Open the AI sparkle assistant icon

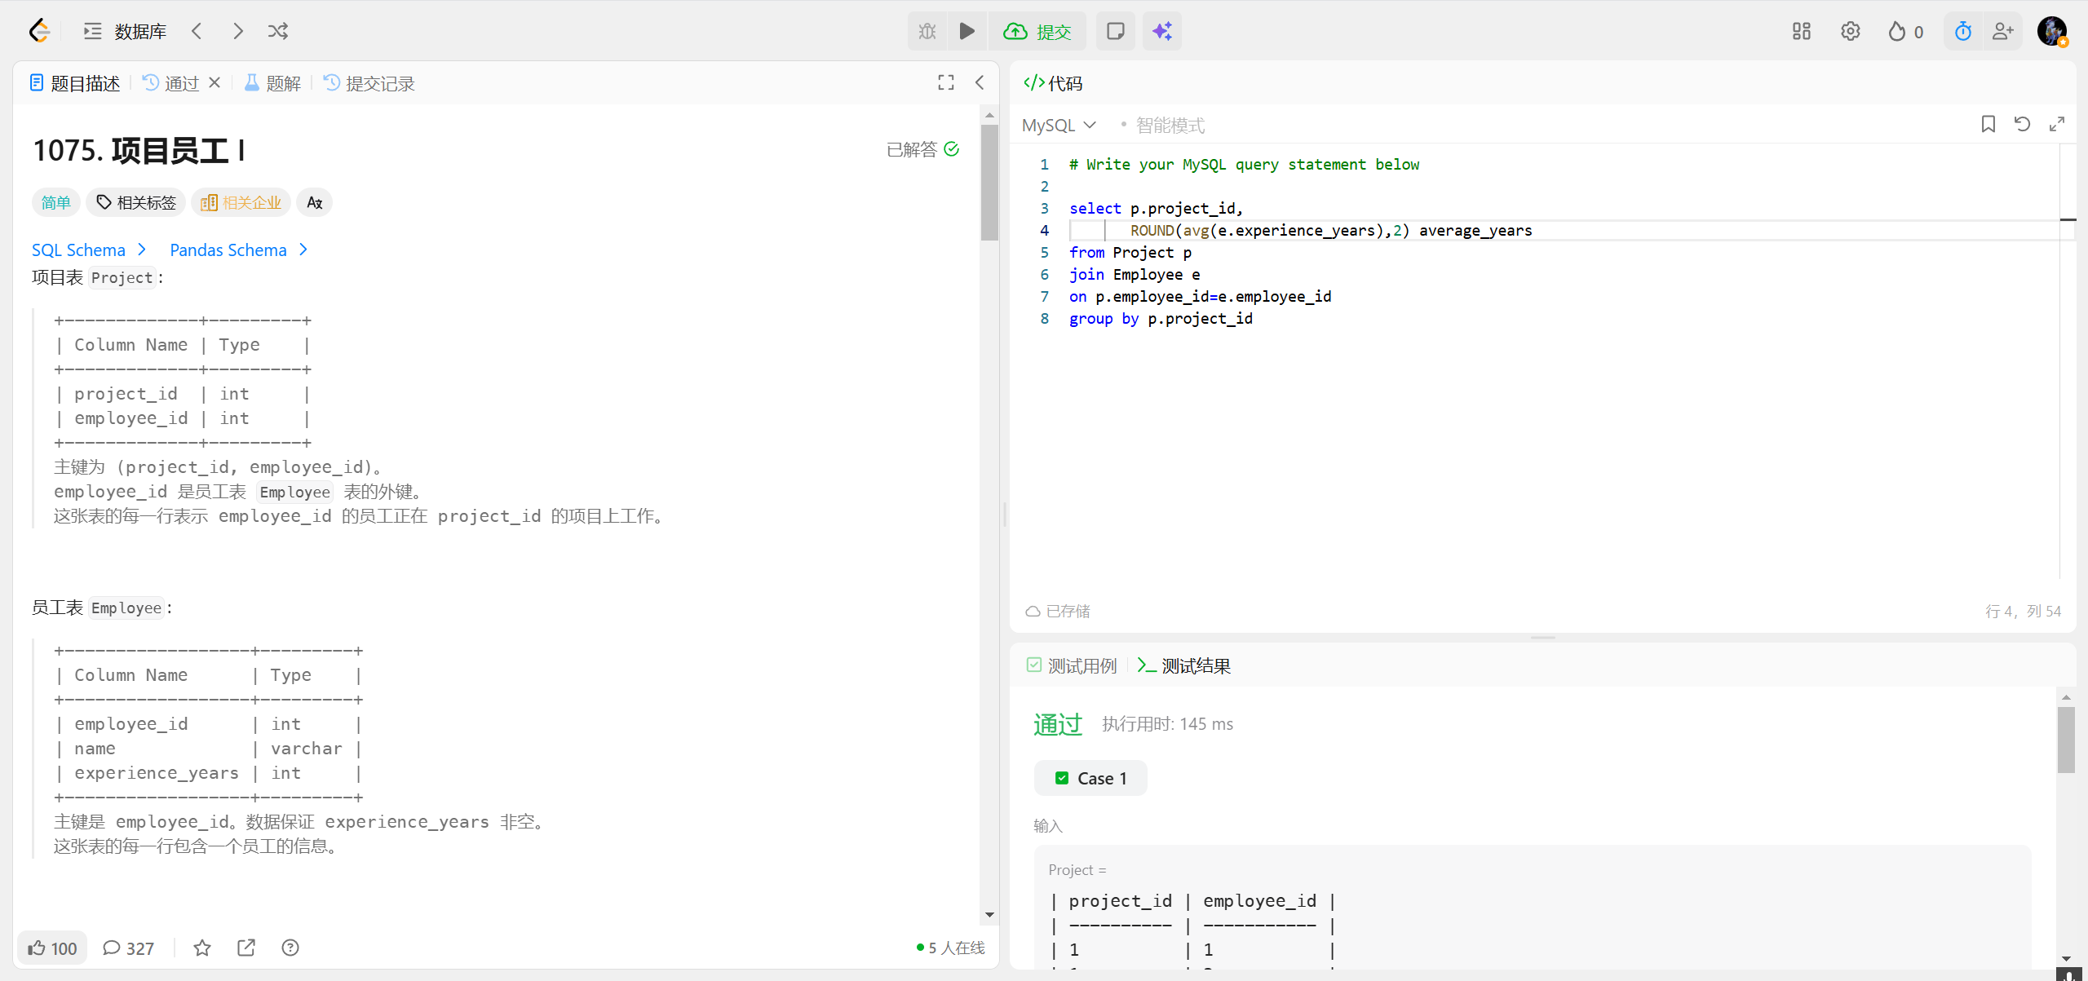point(1161,31)
